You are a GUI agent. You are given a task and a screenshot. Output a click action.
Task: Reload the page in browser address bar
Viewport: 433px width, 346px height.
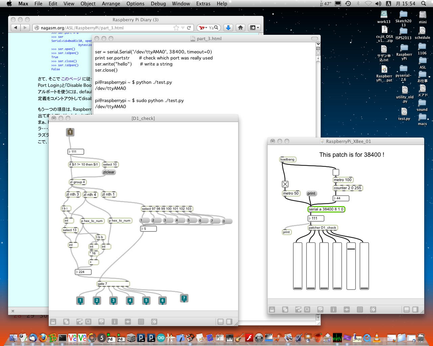(189, 28)
